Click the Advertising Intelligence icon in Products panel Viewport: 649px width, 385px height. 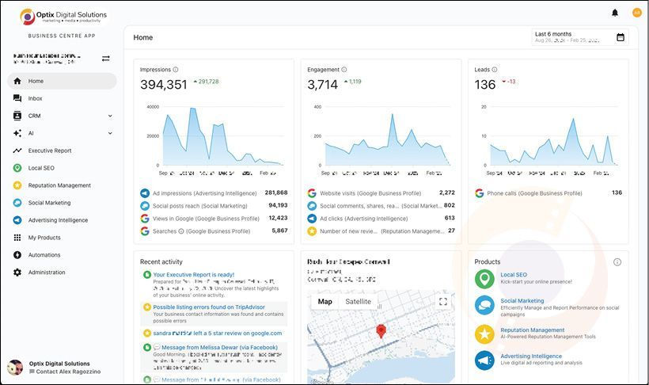click(484, 360)
